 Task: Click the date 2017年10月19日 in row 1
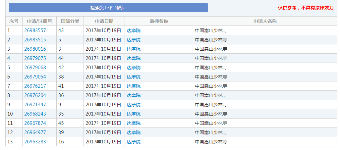pyautogui.click(x=103, y=30)
